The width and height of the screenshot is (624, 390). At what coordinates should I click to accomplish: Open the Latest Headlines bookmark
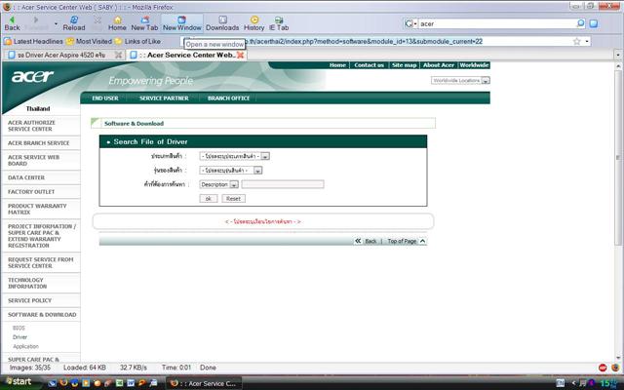[x=33, y=41]
